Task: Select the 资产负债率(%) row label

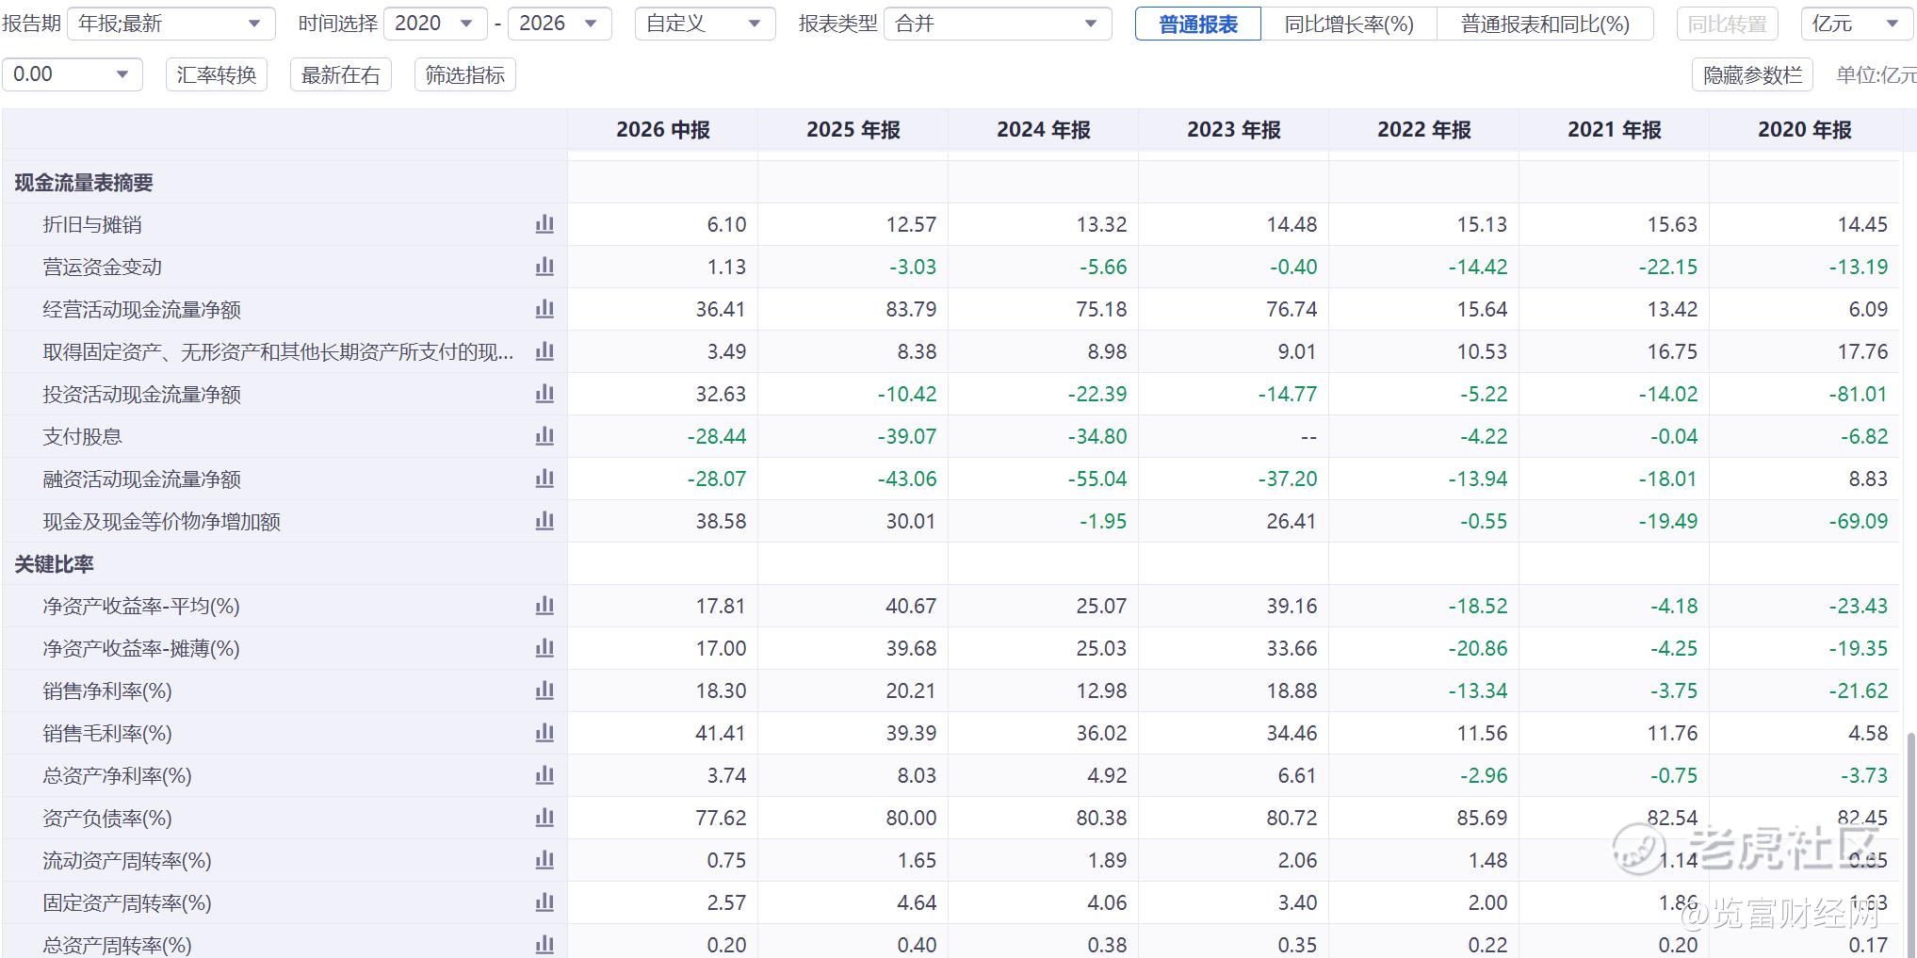Action: pos(107,818)
